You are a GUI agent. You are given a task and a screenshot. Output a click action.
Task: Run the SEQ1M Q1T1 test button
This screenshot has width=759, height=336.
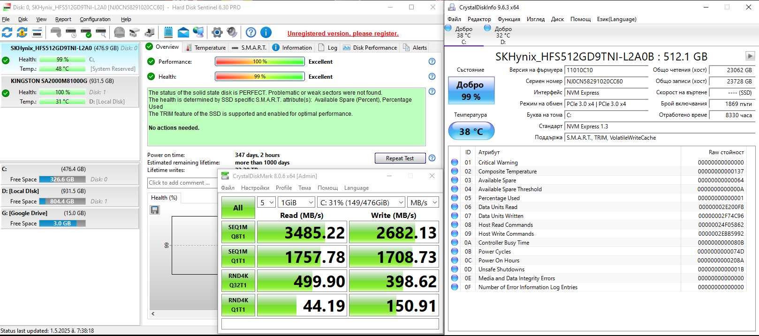coord(238,256)
